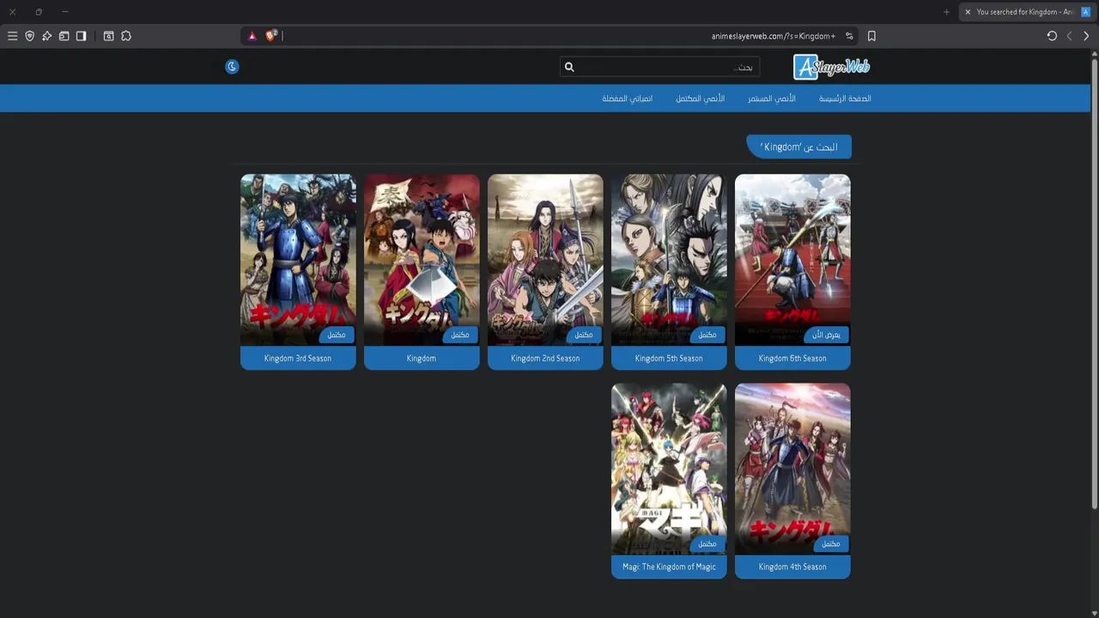1099x618 pixels.
Task: Open Magi: The Kingdom of Magic poster
Action: [669, 469]
